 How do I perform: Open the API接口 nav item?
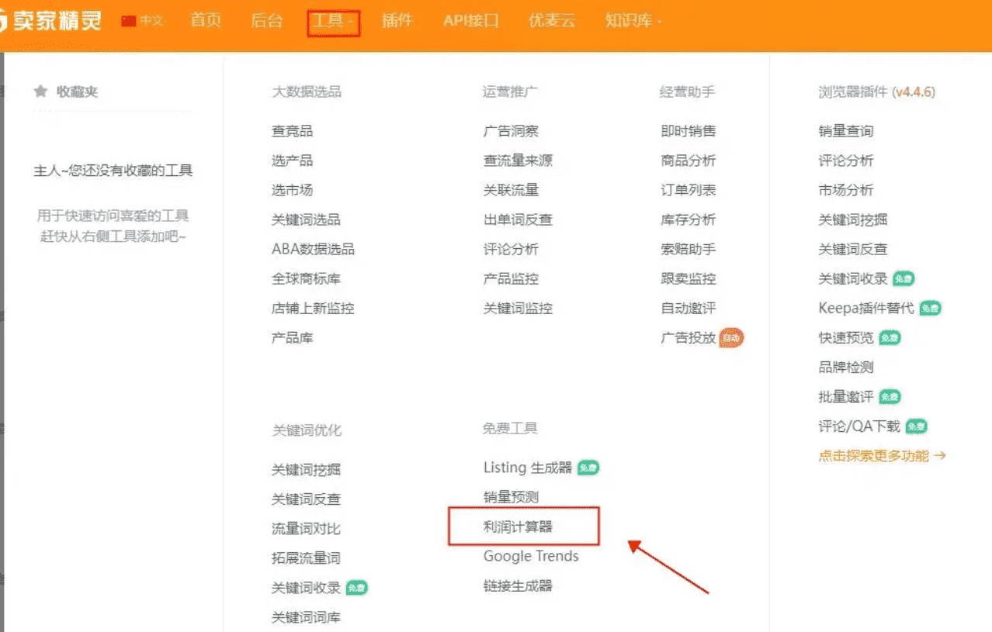point(470,21)
